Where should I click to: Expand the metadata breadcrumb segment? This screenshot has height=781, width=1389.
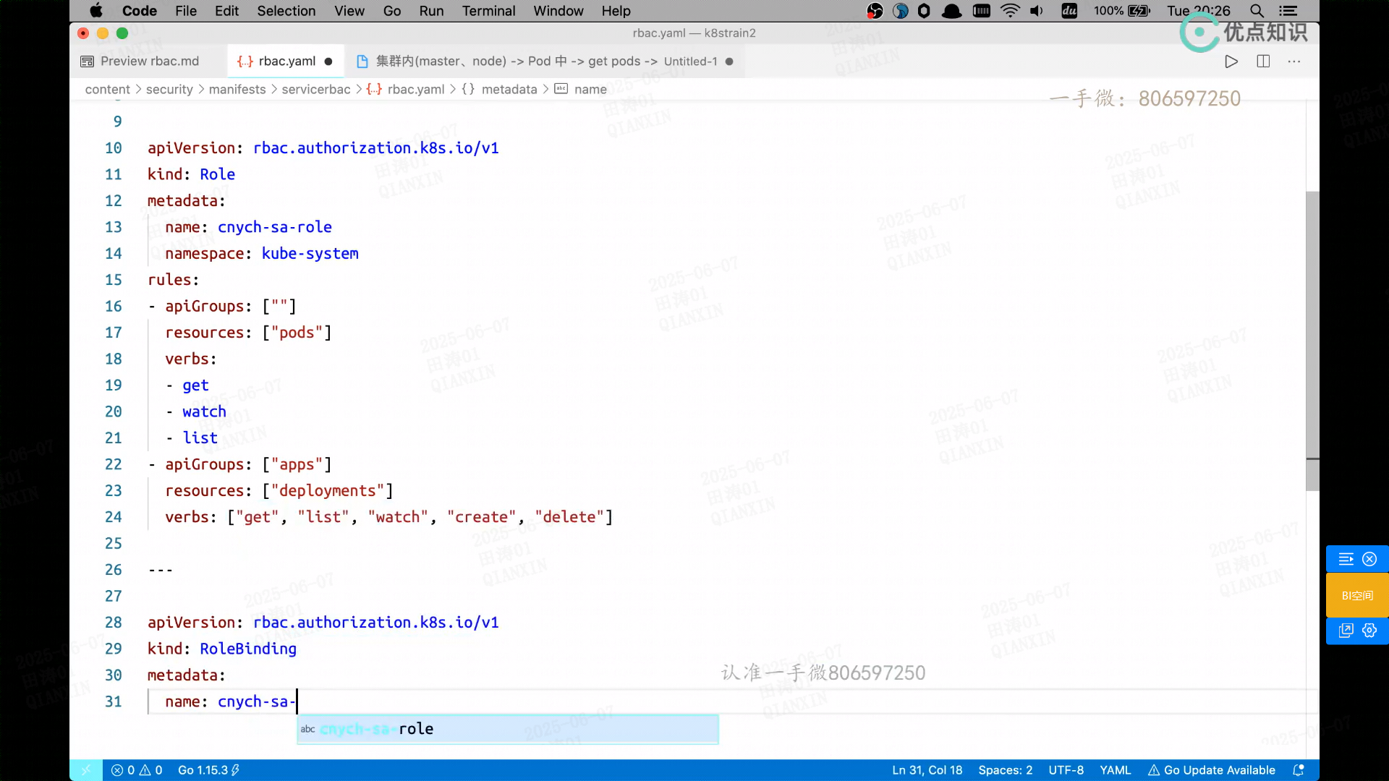[509, 89]
